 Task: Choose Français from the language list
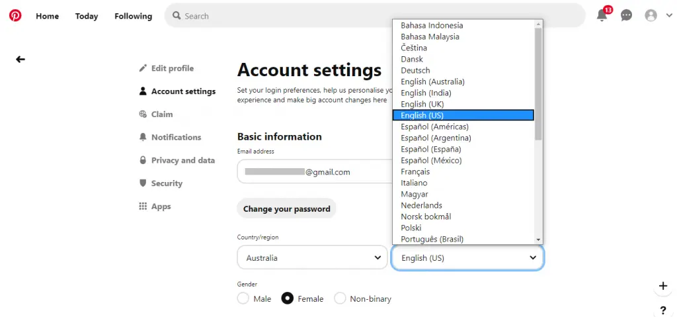(463, 171)
